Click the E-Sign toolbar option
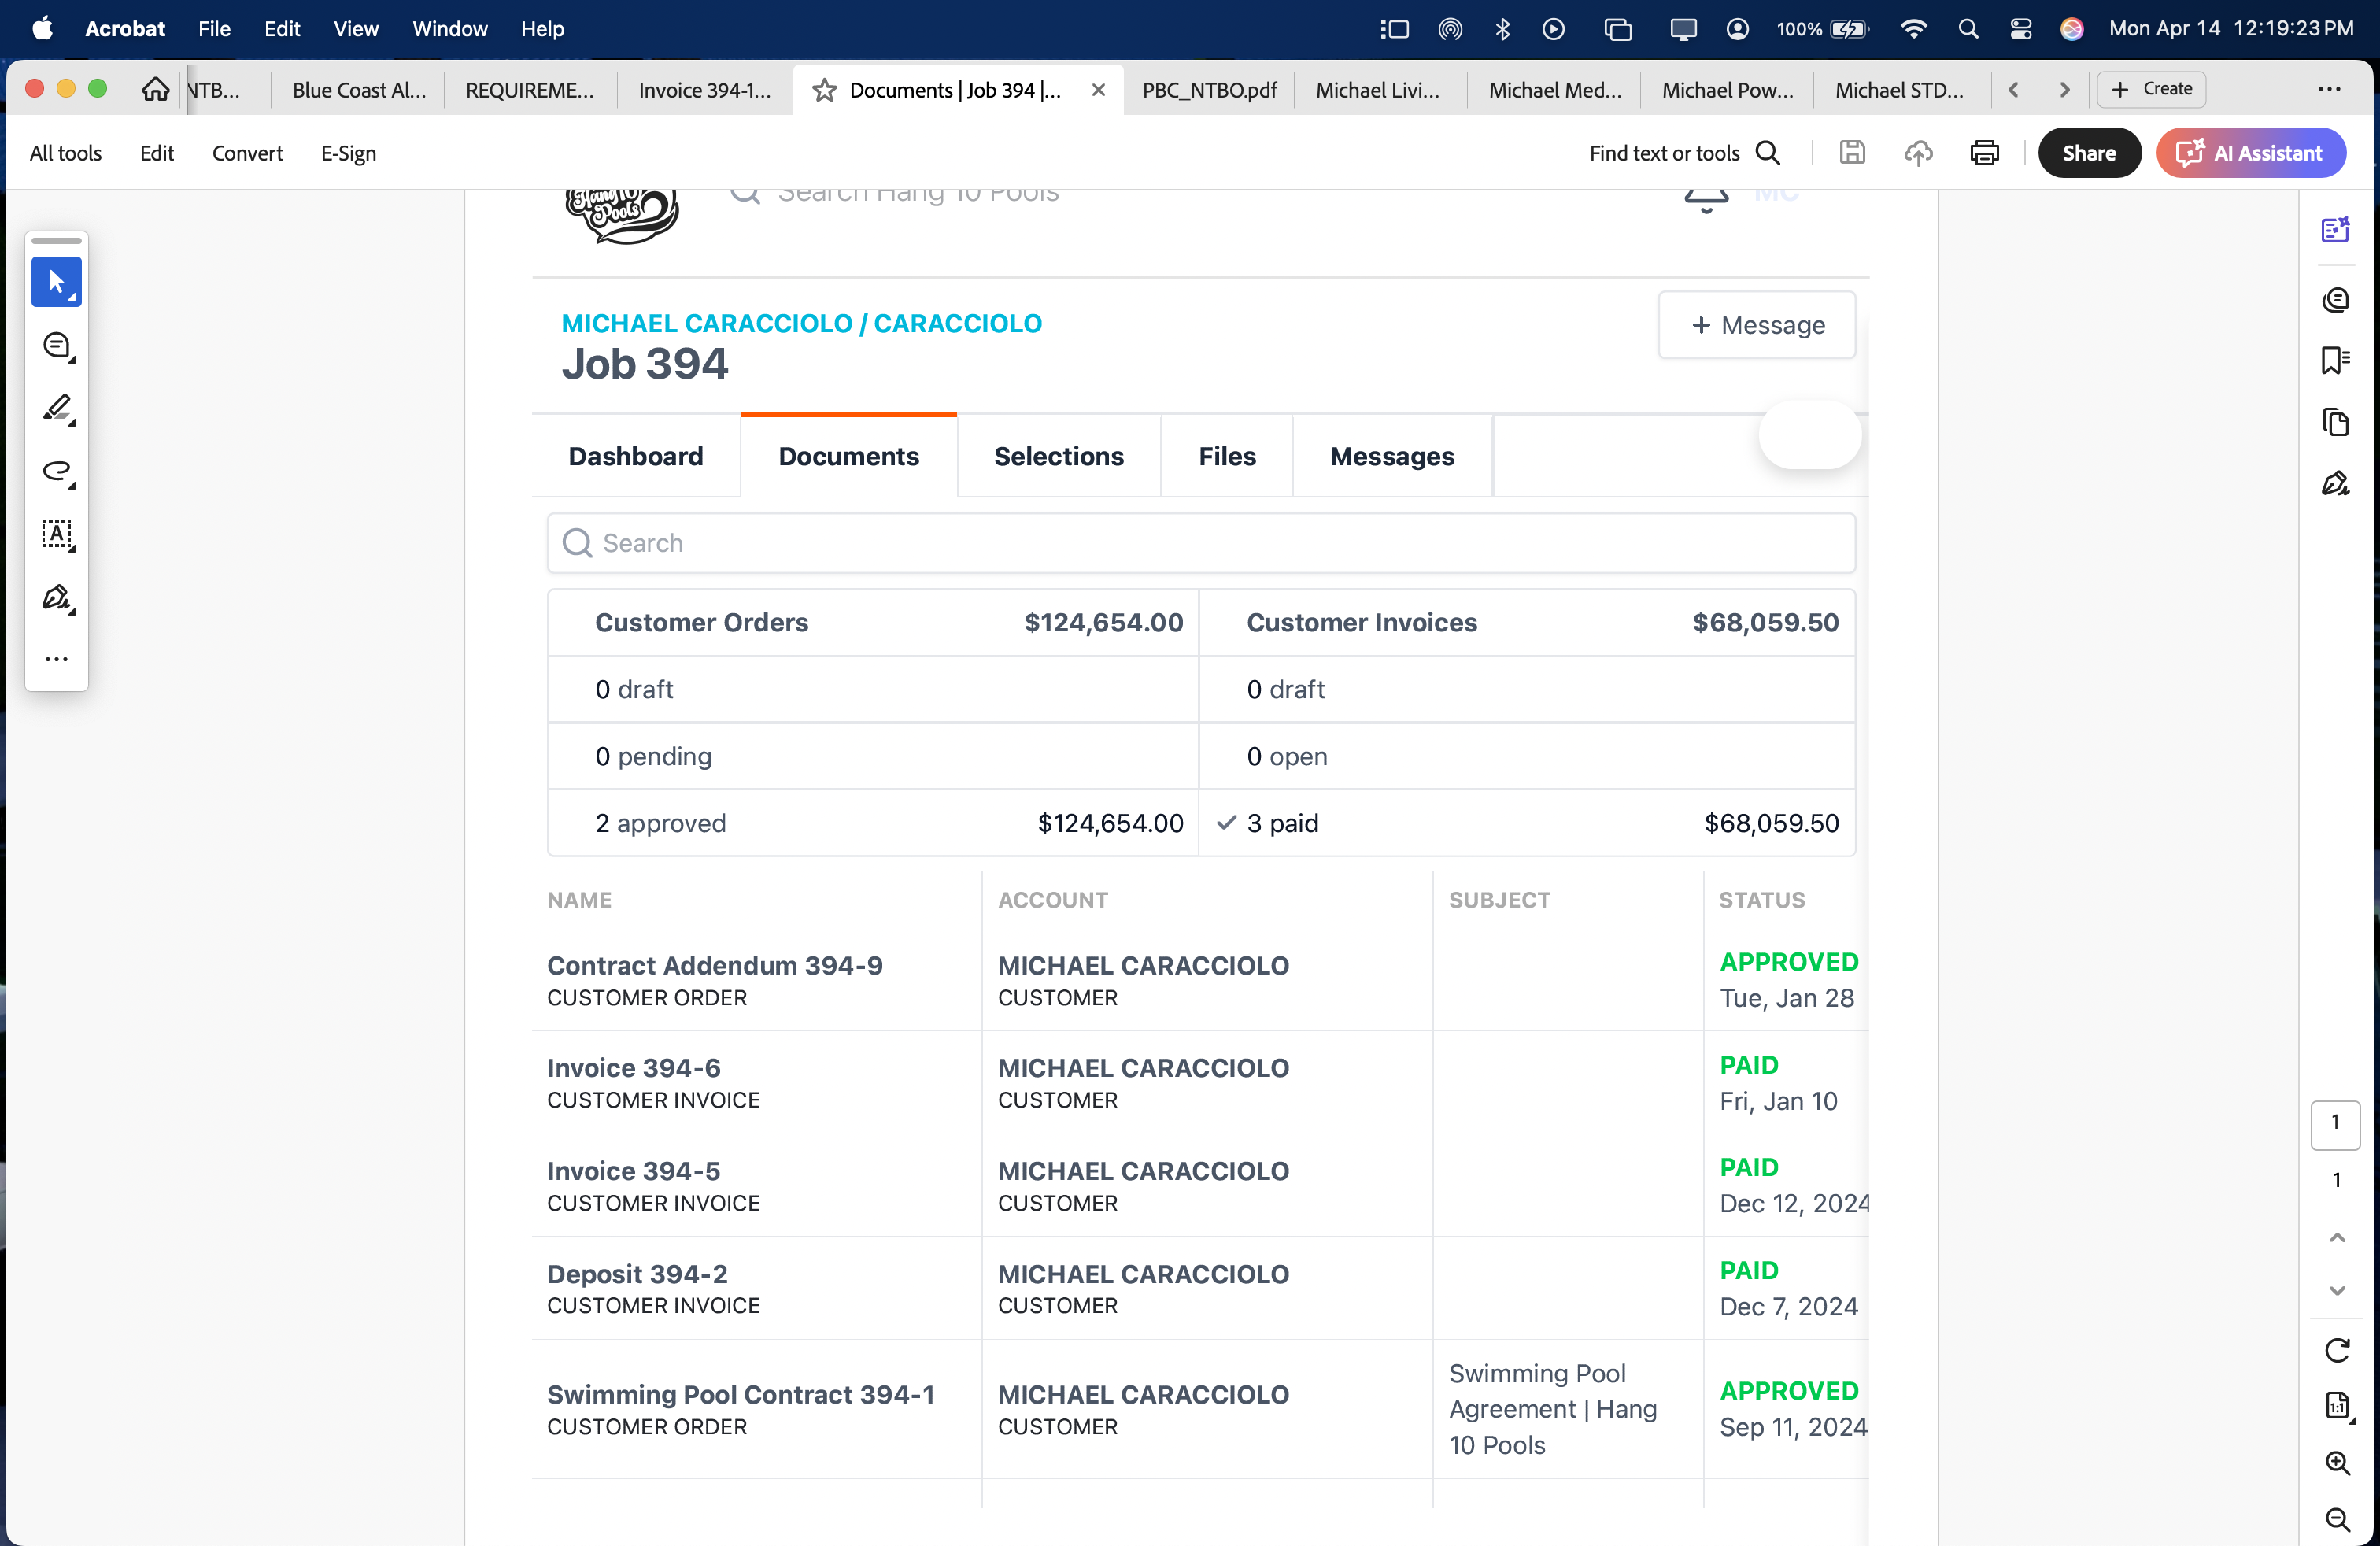The height and width of the screenshot is (1546, 2380). tap(348, 153)
